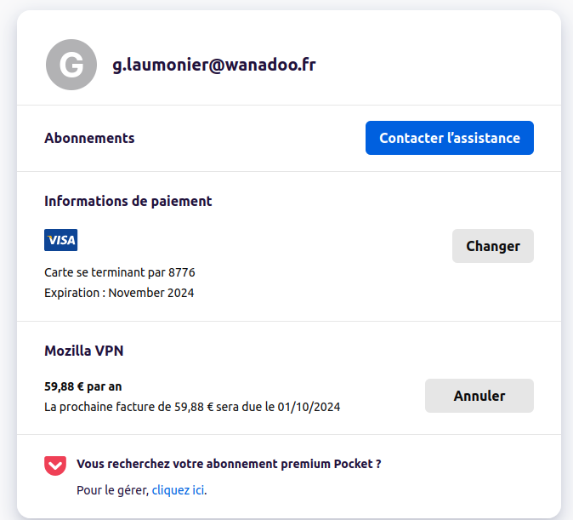Click the Pour le gérer text
Screen dimensions: 573x520
(x=112, y=490)
